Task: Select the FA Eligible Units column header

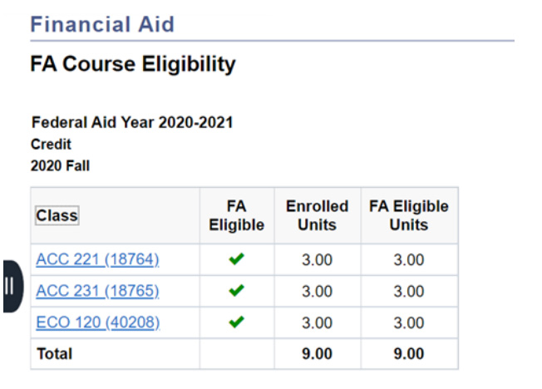Action: (408, 215)
